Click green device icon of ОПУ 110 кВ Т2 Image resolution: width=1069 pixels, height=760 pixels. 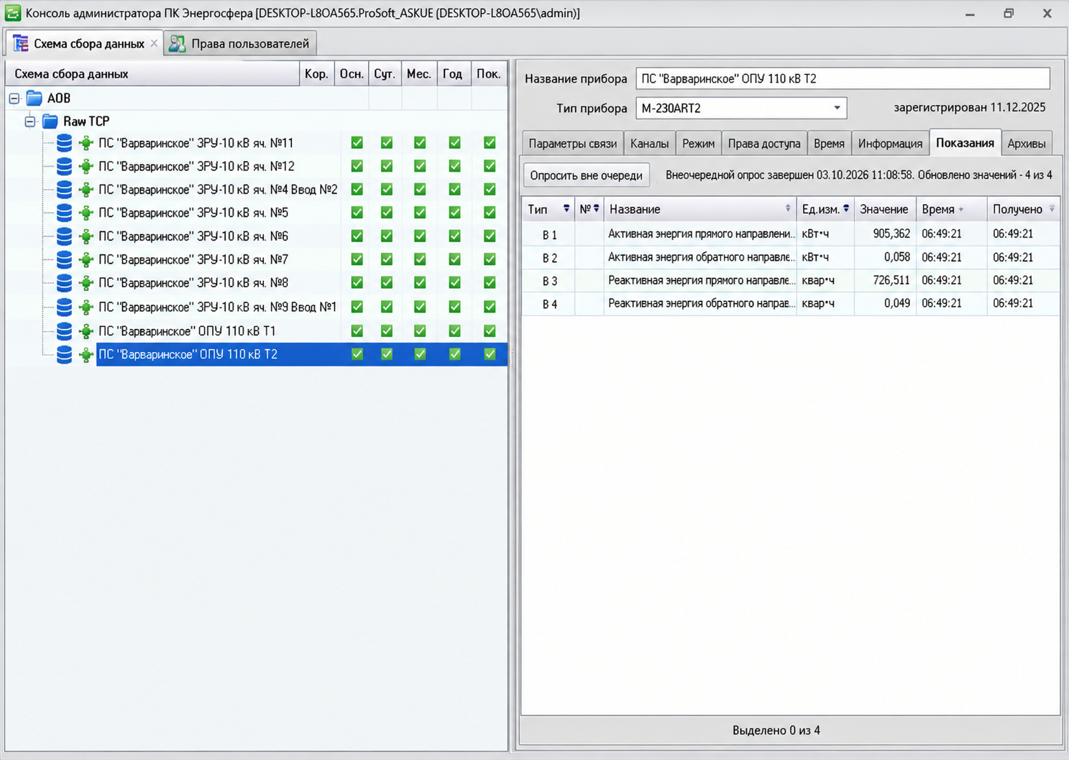86,355
